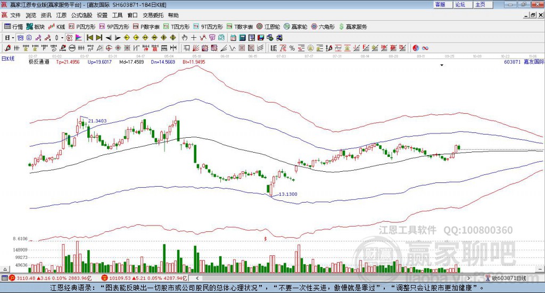This screenshot has height=293, width=545.
Task: Step chart left with black left arrow
Action: (109, 38)
